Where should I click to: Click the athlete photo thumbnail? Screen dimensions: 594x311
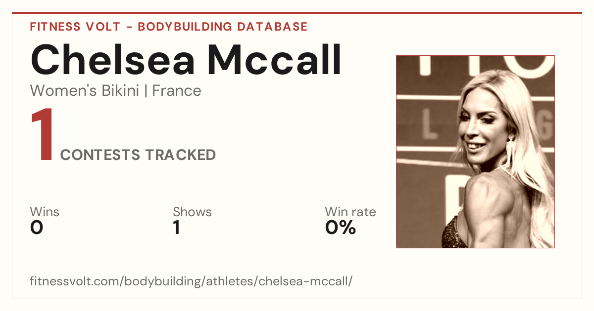coord(475,152)
